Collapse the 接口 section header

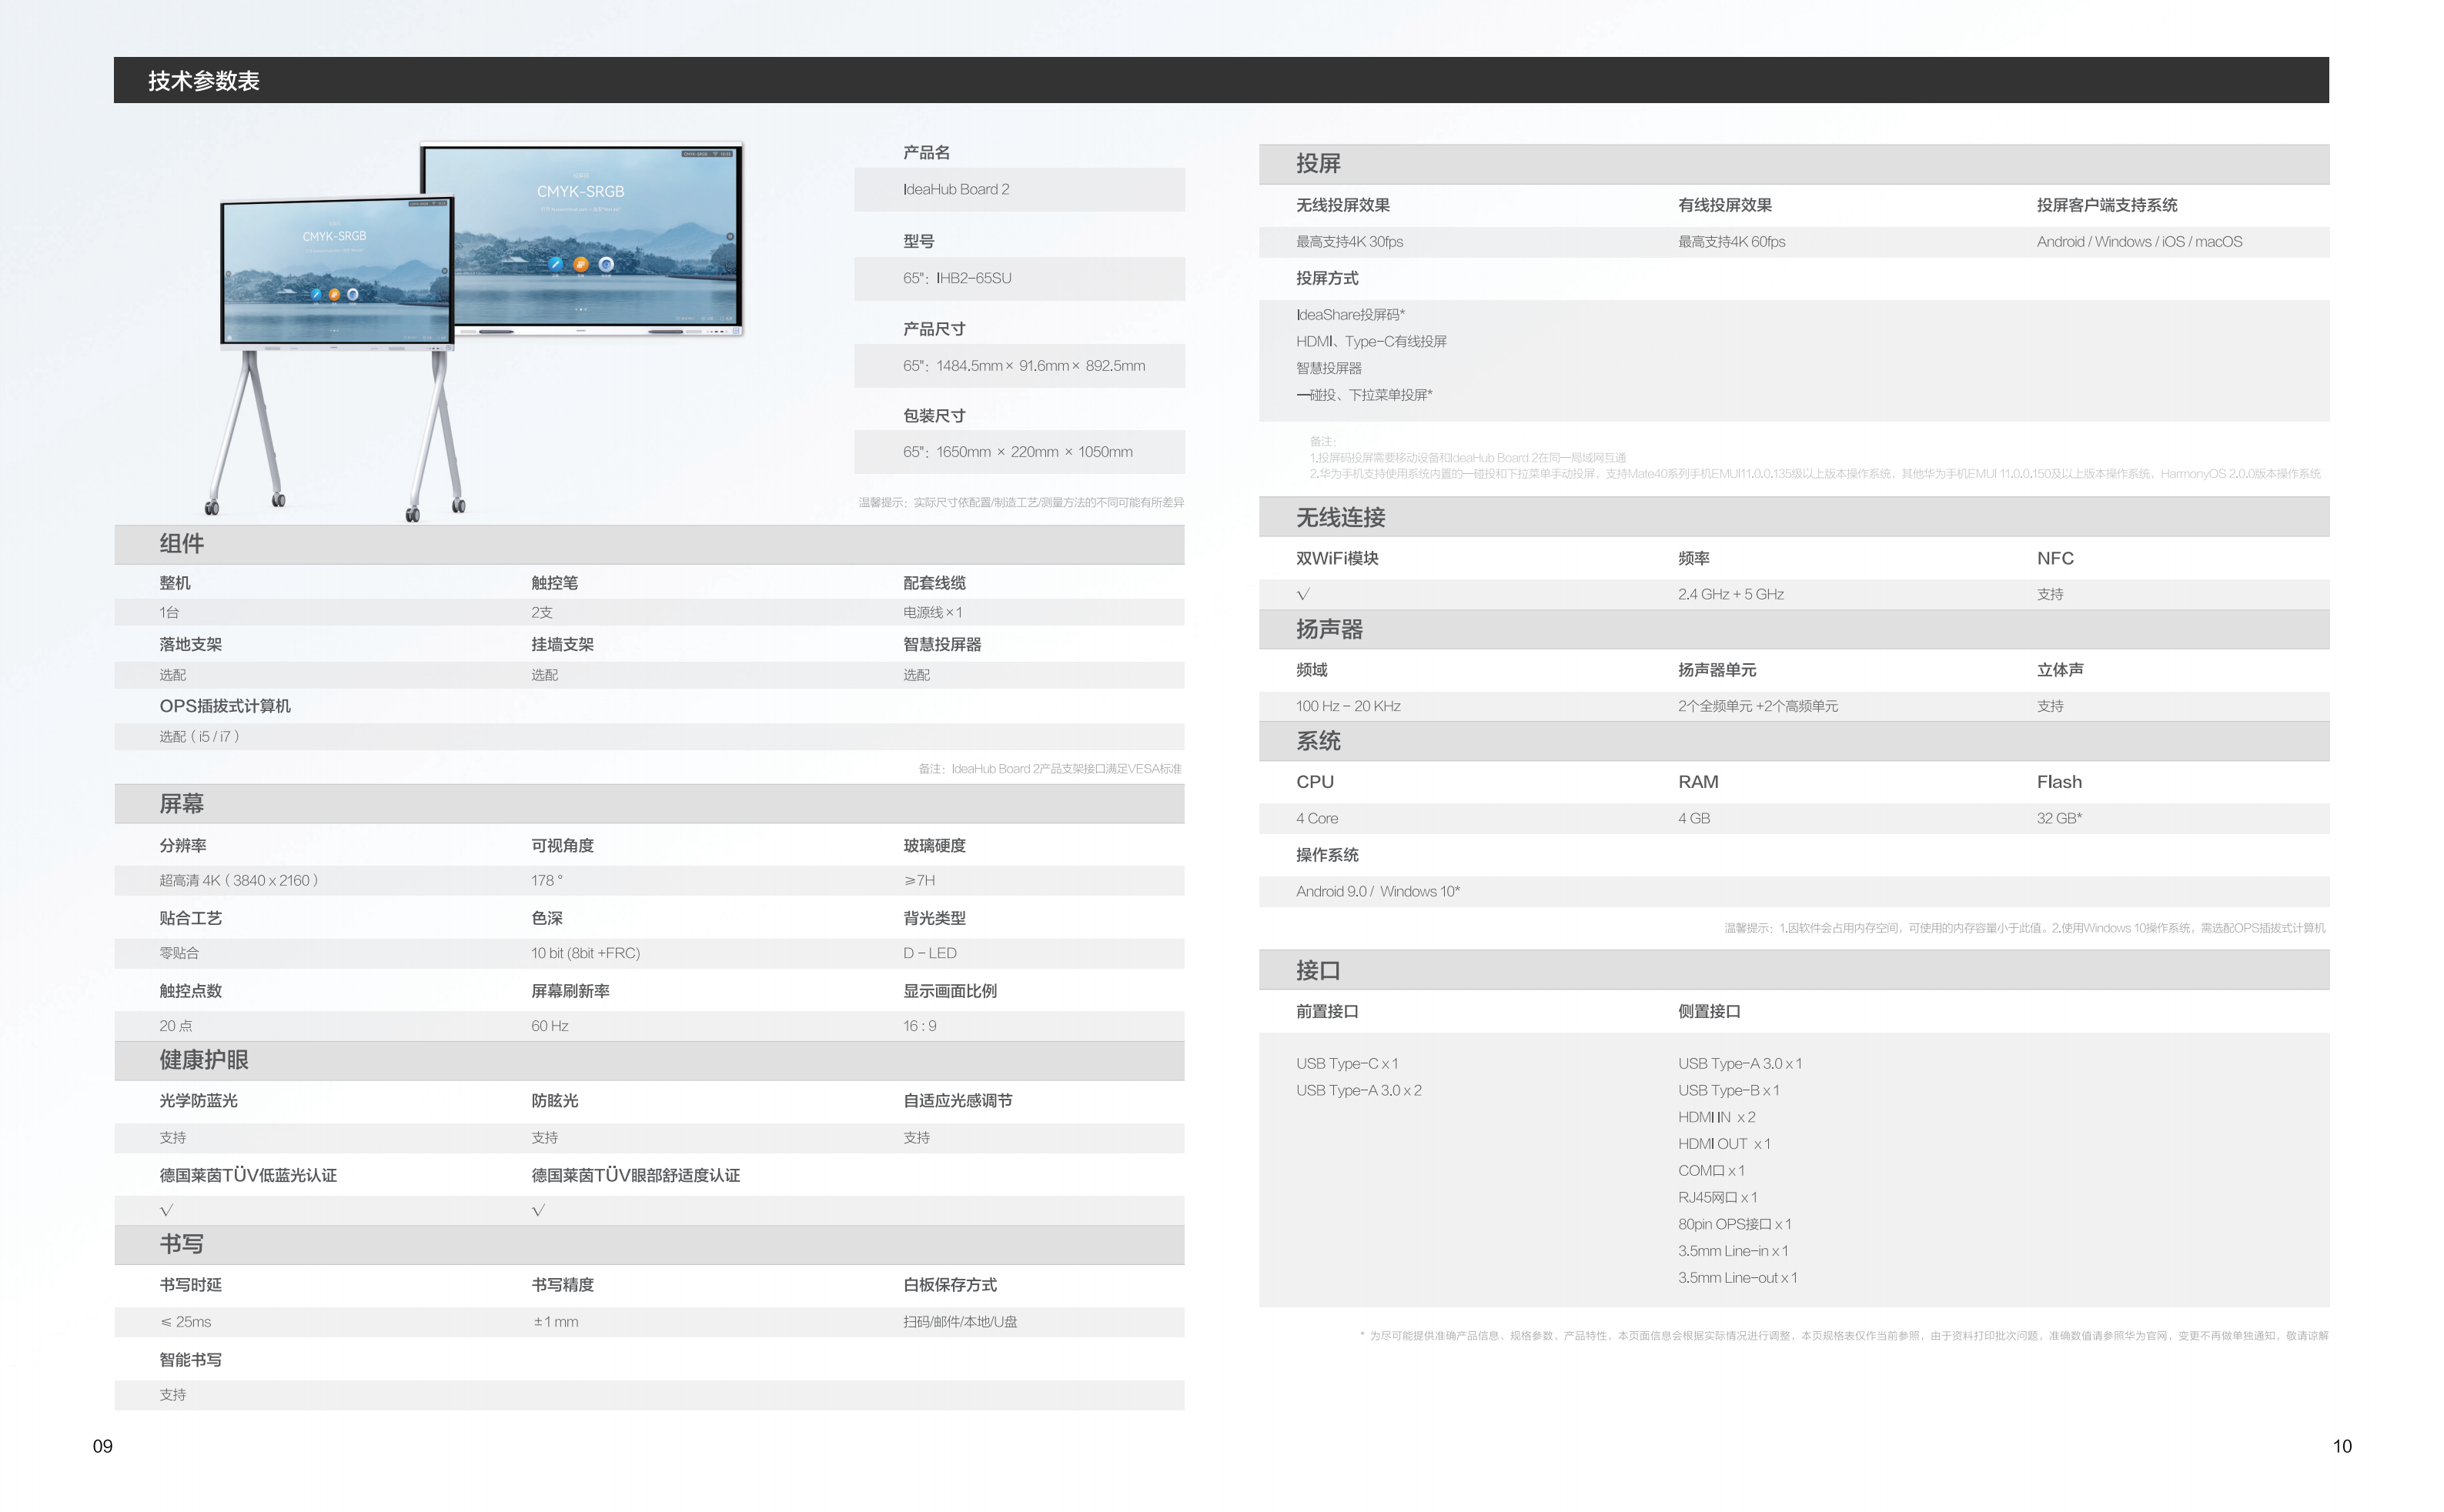[x=1318, y=971]
